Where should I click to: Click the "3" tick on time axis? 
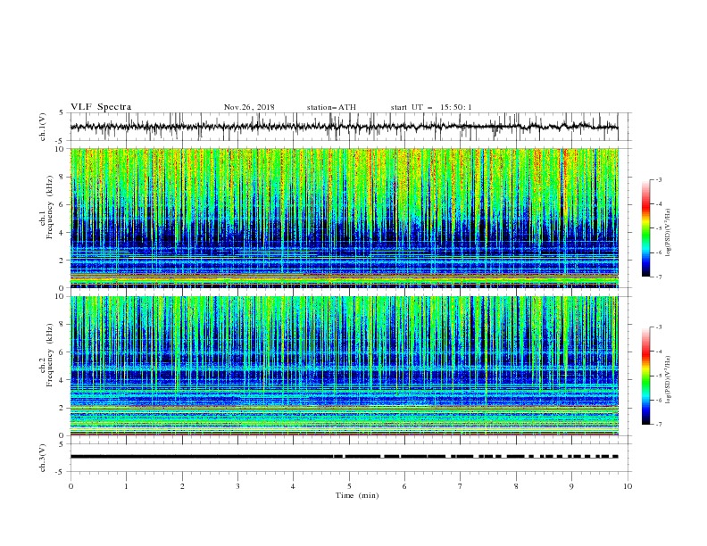pos(237,486)
